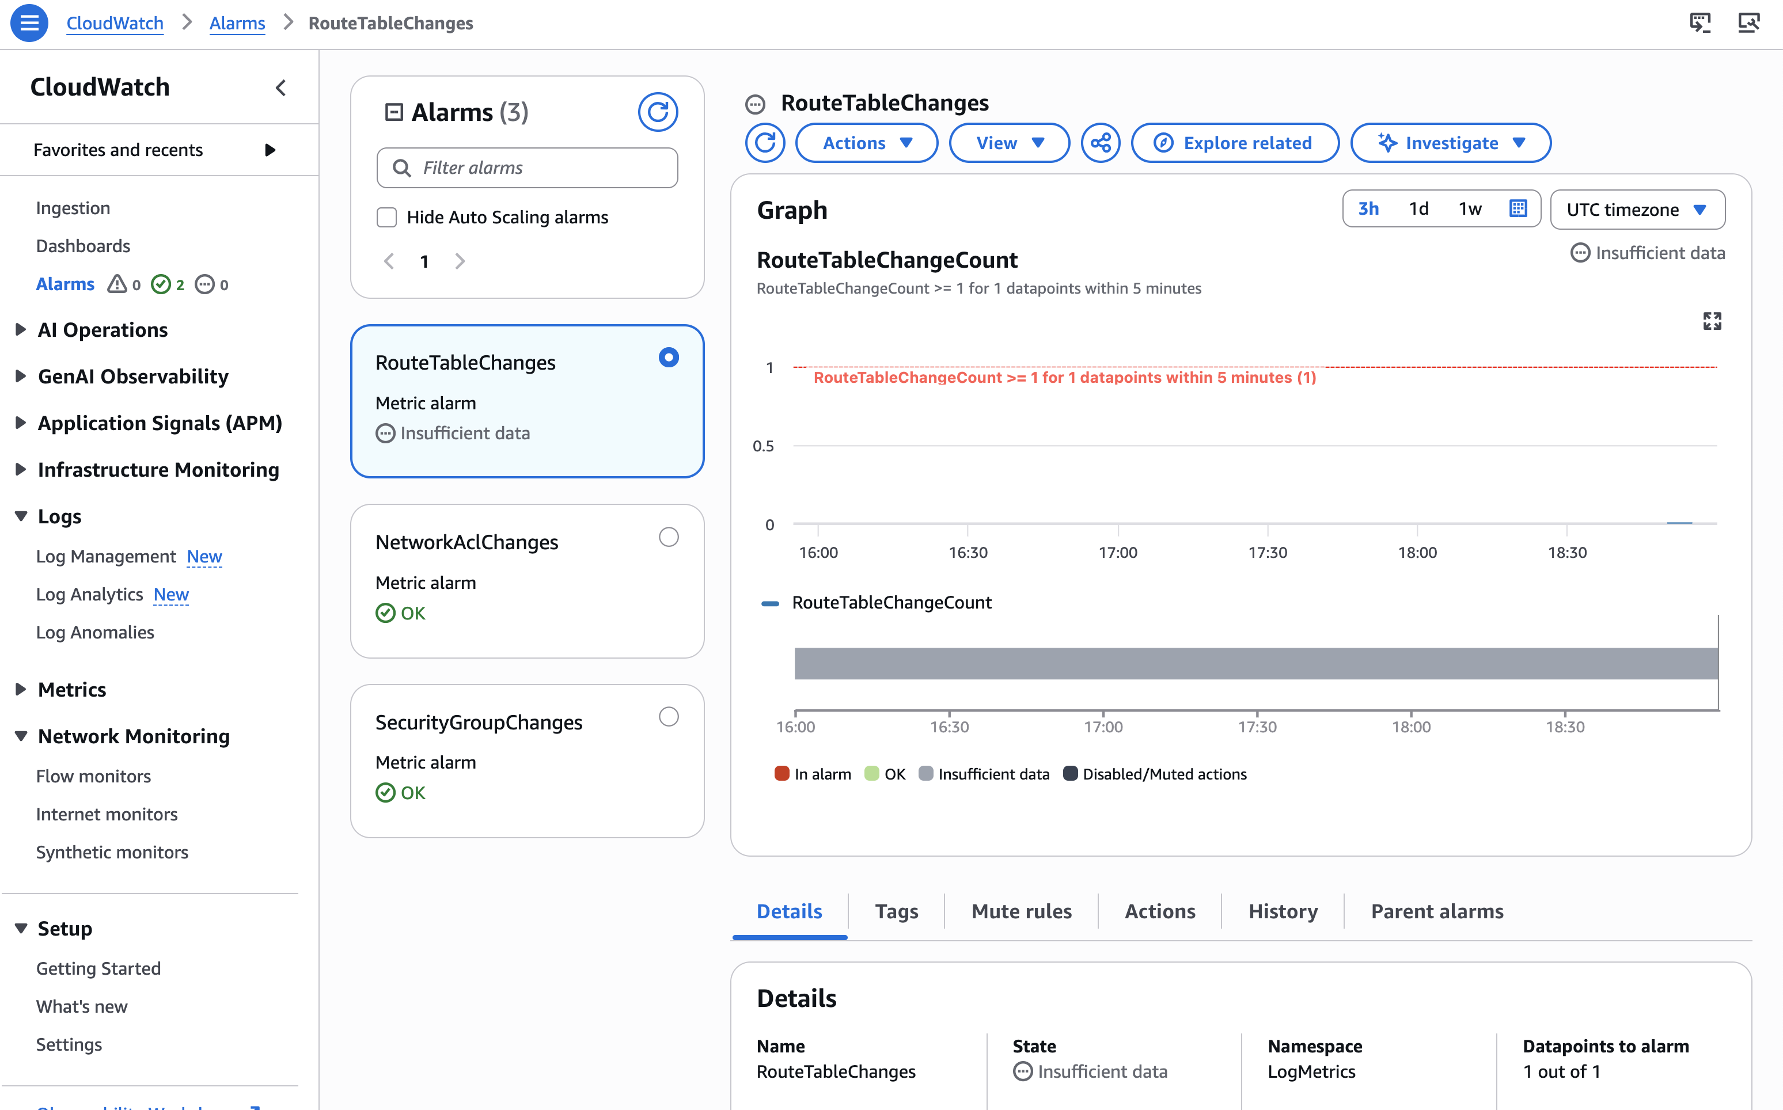Go to the next alarms page arrow

[x=460, y=261]
